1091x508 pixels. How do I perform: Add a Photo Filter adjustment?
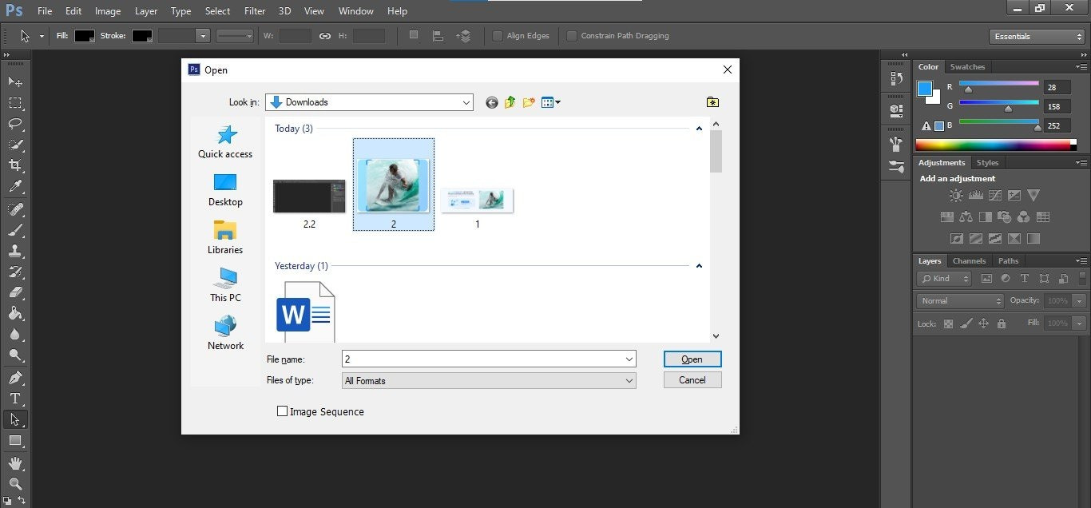[1004, 216]
